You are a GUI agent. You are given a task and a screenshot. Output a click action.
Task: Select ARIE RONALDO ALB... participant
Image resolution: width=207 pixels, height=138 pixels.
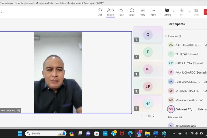pos(187,45)
